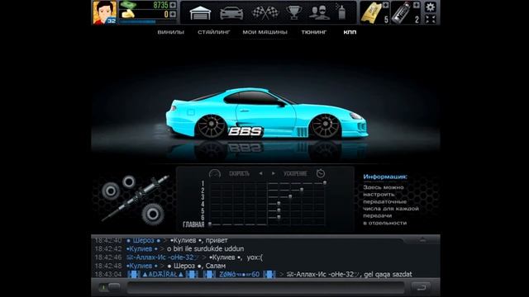Shift ratios toward acceleration with right arrow
This screenshot has height=297, width=529.
[274, 173]
